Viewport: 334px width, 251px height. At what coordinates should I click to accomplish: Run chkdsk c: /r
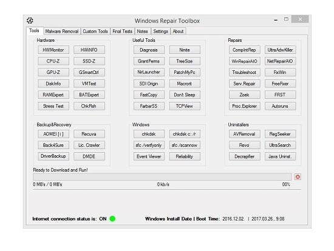point(185,134)
